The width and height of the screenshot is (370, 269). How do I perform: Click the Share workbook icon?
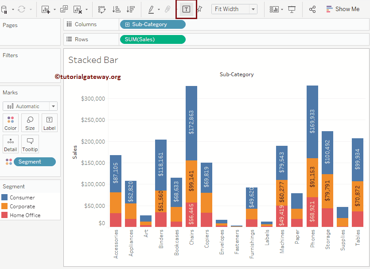pyautogui.click(x=312, y=9)
